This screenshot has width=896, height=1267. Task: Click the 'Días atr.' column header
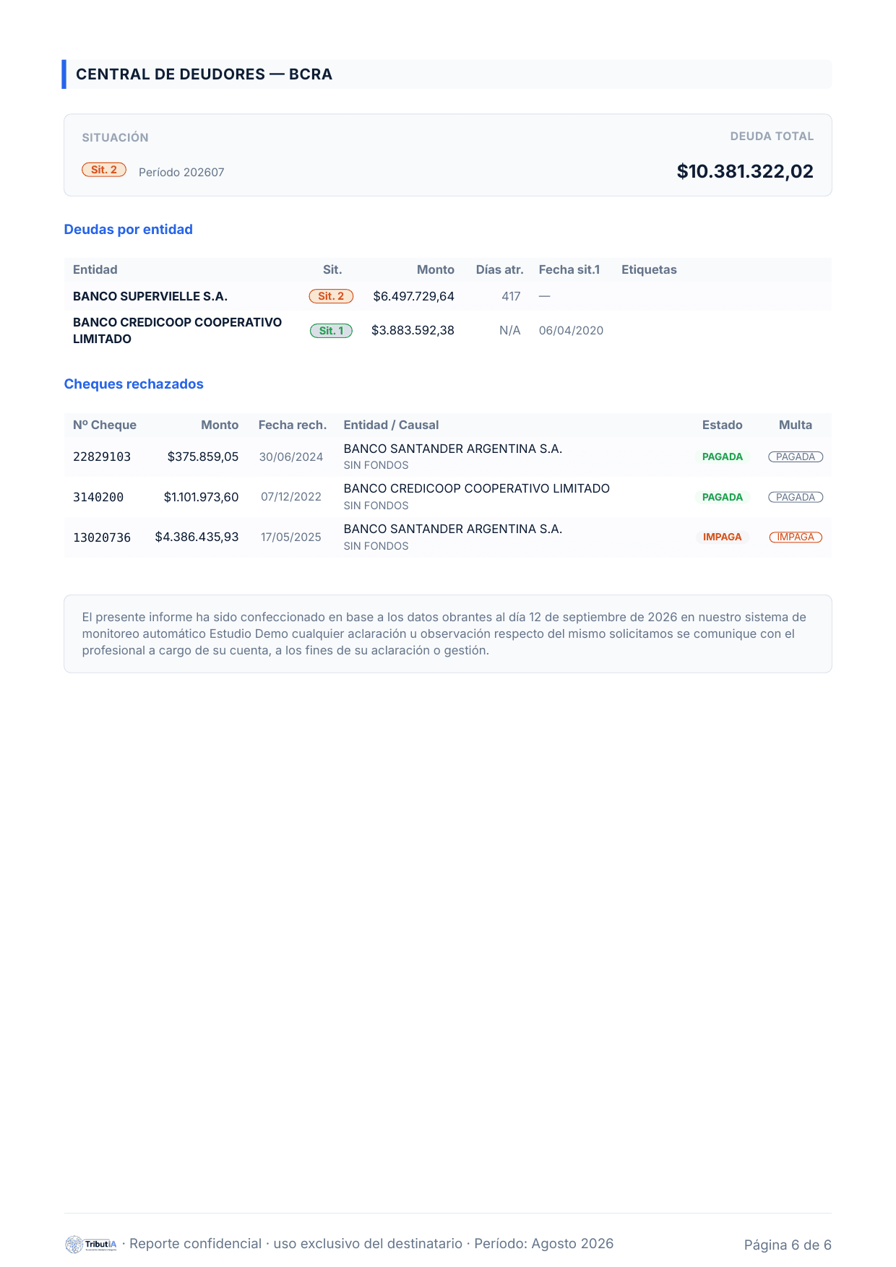coord(499,269)
